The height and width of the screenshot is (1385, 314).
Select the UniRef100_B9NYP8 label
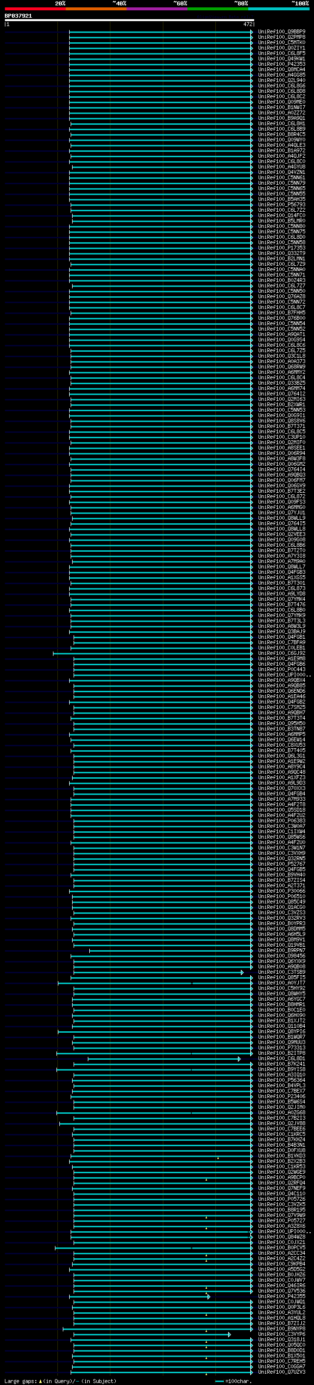[x=281, y=1329]
